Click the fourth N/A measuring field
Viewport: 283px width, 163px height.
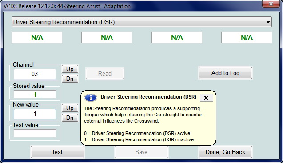point(247,37)
